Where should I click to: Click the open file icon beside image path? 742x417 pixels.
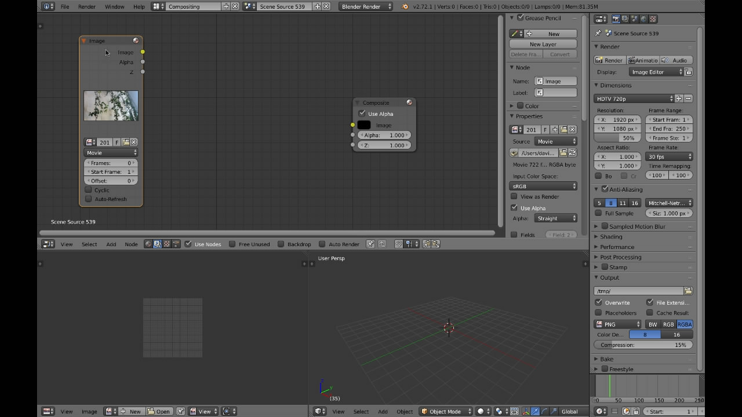[563, 153]
